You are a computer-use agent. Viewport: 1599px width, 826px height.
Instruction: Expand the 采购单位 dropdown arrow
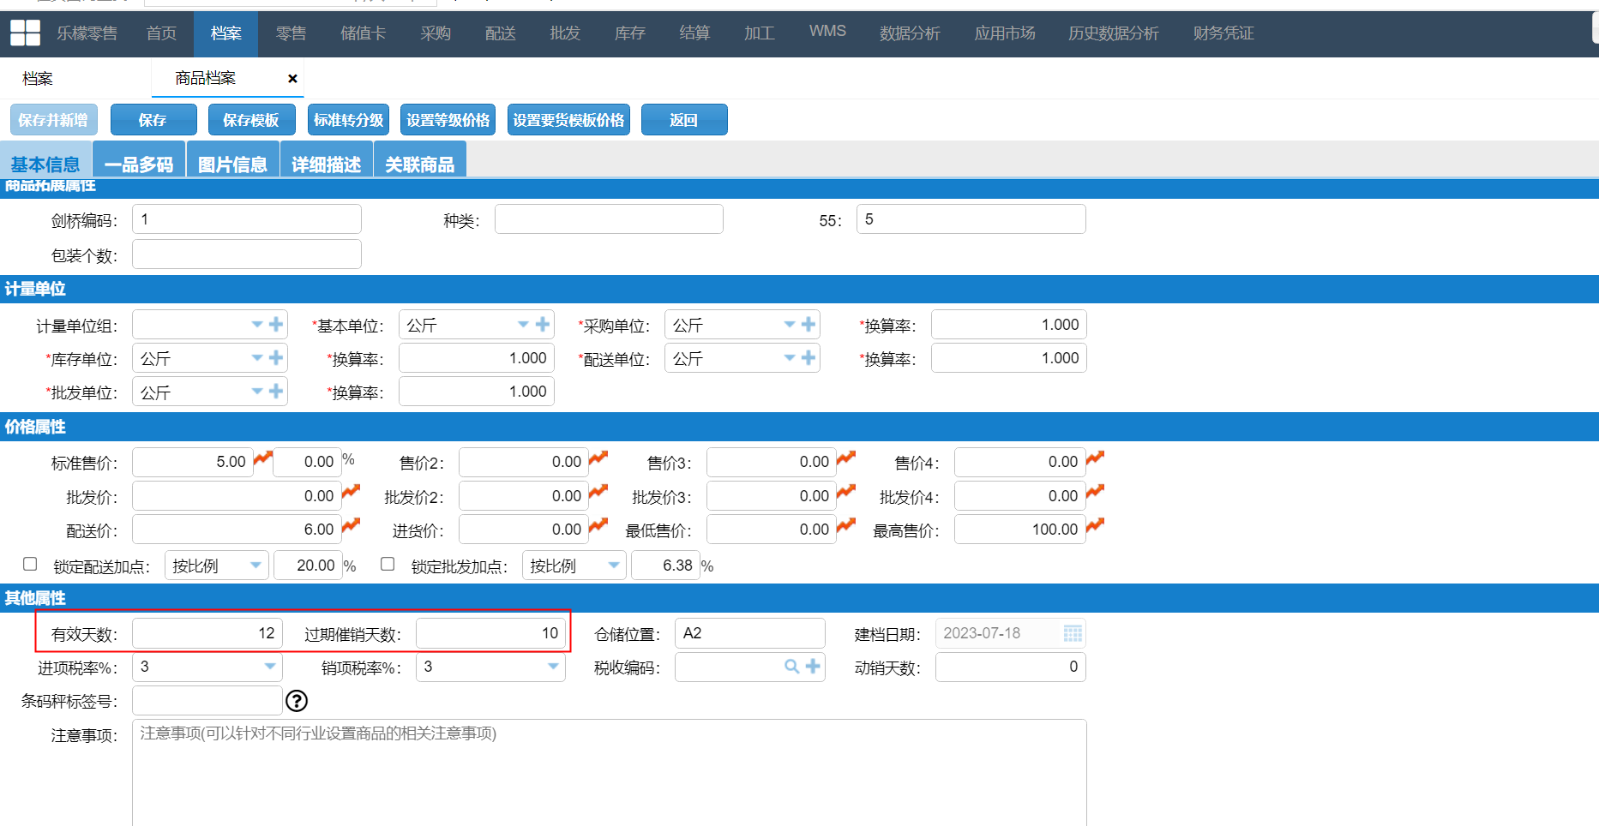[790, 324]
